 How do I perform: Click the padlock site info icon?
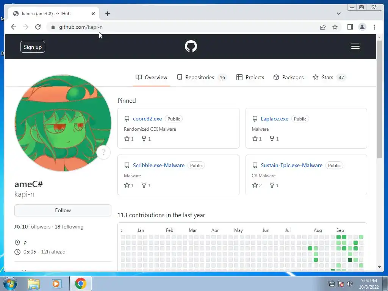click(x=53, y=27)
